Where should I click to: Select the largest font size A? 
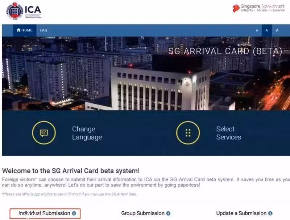pyautogui.click(x=277, y=30)
